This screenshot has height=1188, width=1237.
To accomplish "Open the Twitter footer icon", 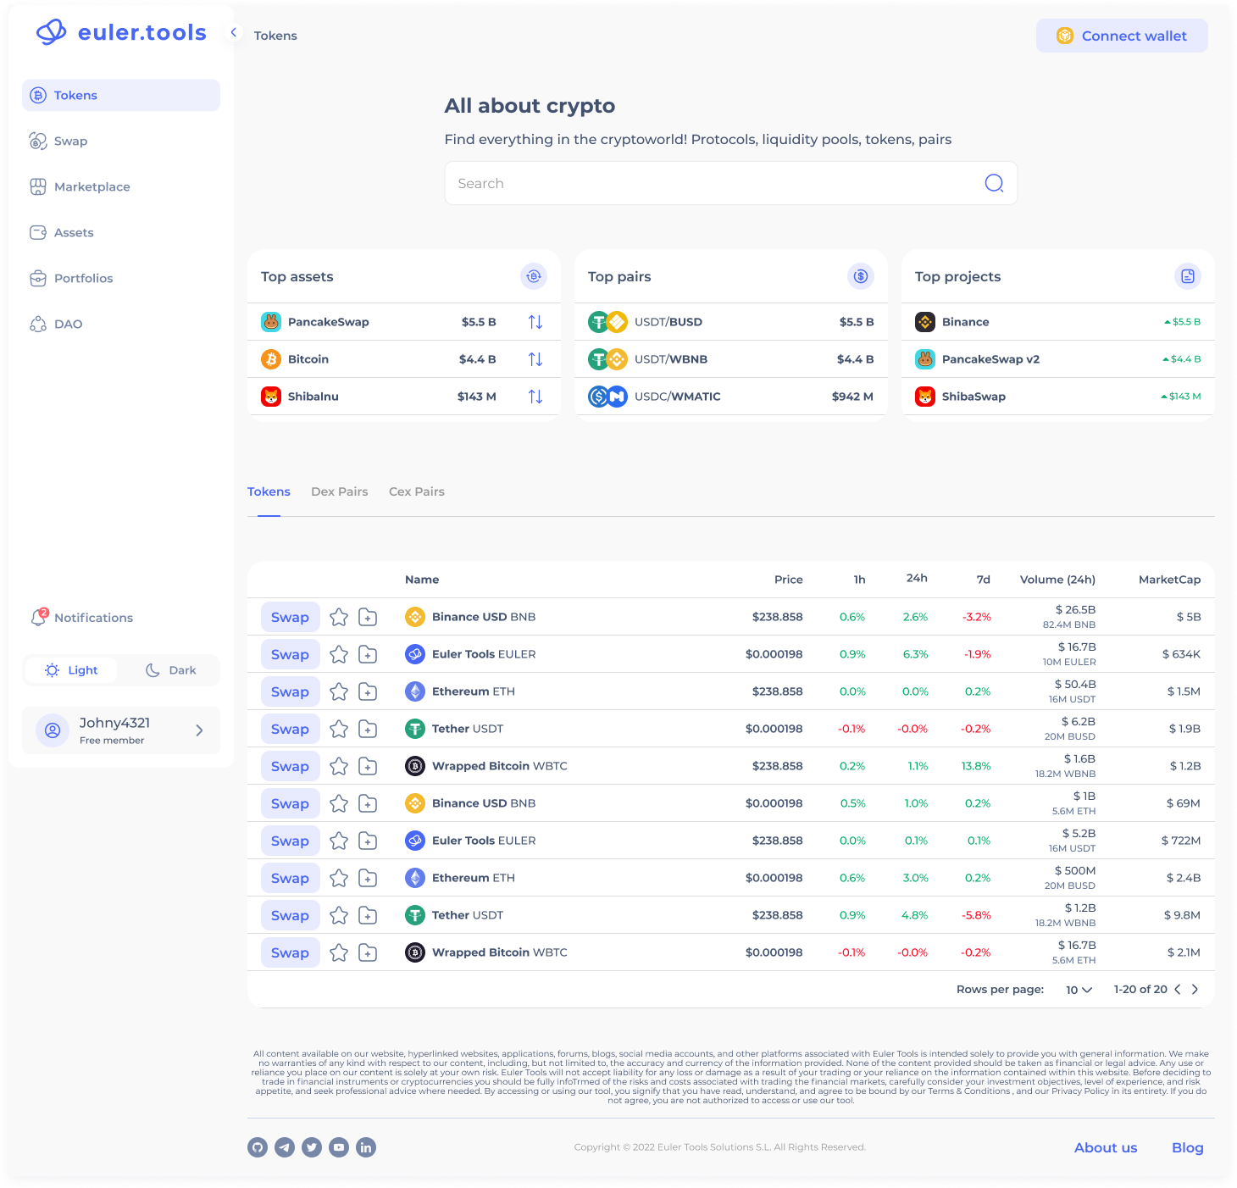I will (312, 1147).
